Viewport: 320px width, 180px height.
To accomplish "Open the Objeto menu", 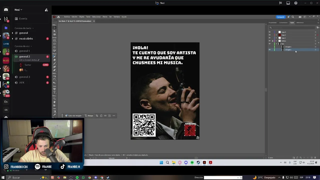I will point(82,17).
